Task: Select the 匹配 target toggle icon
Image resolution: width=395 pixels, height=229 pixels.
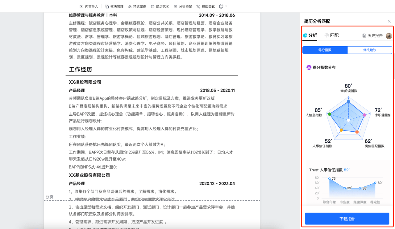Action: tap(326, 35)
